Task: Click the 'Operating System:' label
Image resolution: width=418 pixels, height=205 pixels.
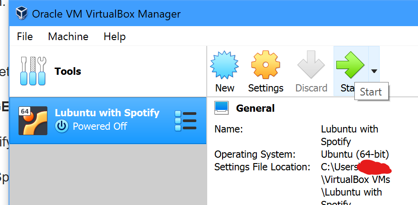Action: click(x=255, y=154)
